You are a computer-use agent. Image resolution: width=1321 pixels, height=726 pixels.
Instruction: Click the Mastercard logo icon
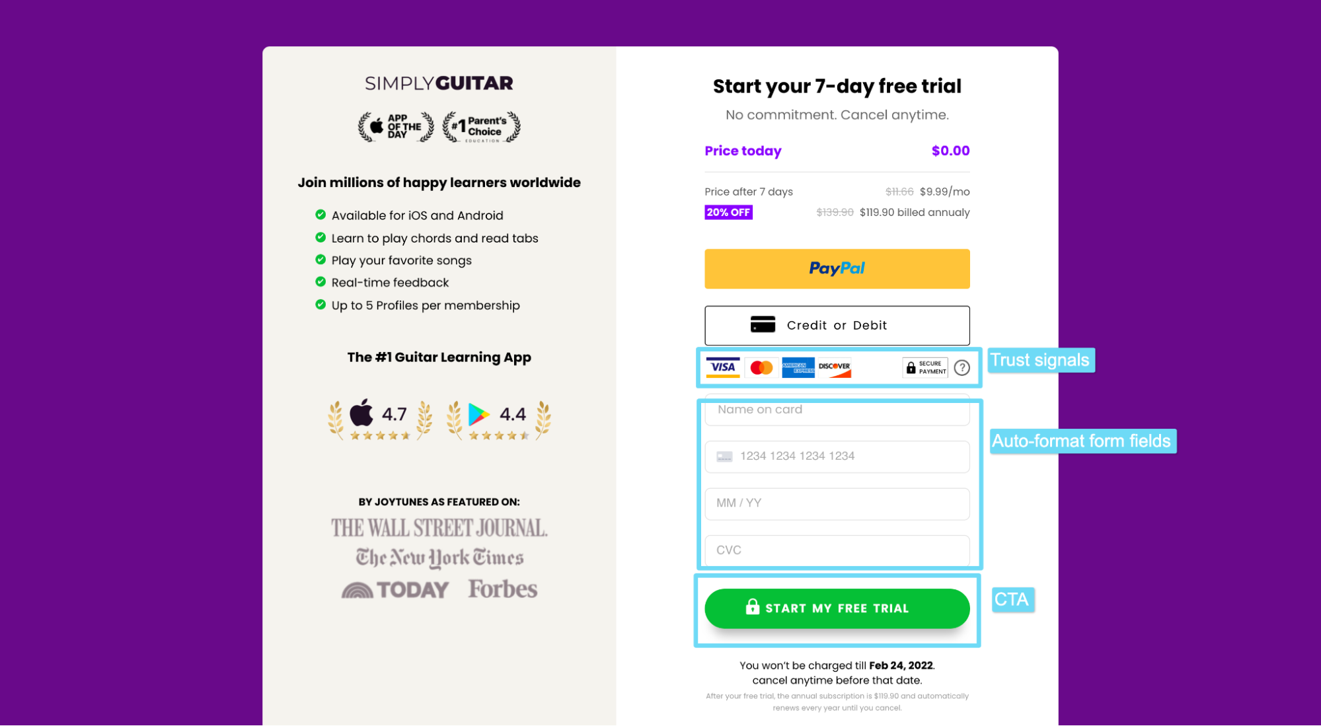point(761,367)
